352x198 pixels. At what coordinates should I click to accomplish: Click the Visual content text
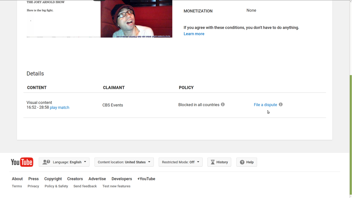39,103
